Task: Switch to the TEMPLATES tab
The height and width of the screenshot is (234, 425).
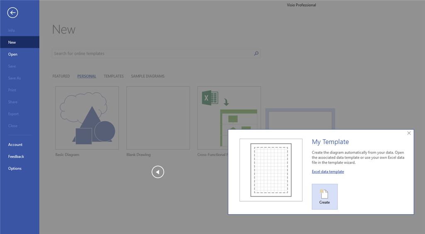Action: pyautogui.click(x=114, y=76)
